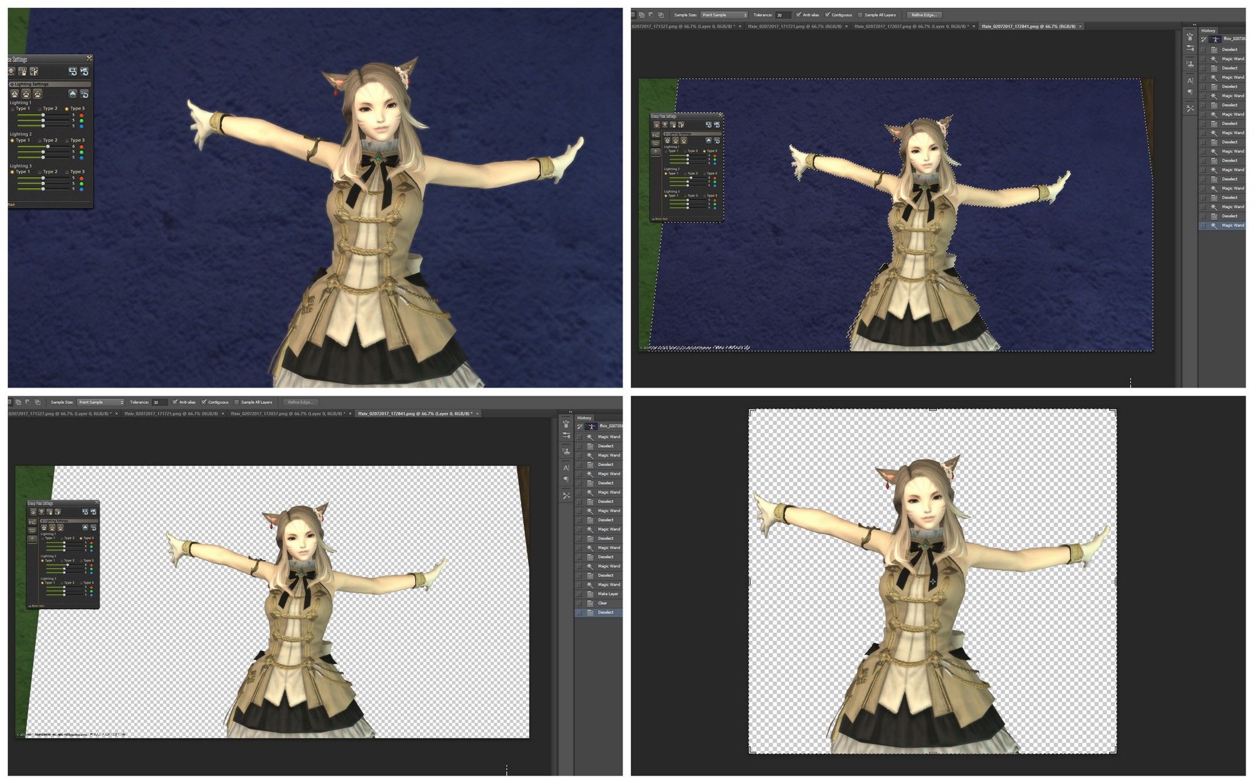Choose Intersect with selection icon in transparent-background window

click(x=38, y=402)
